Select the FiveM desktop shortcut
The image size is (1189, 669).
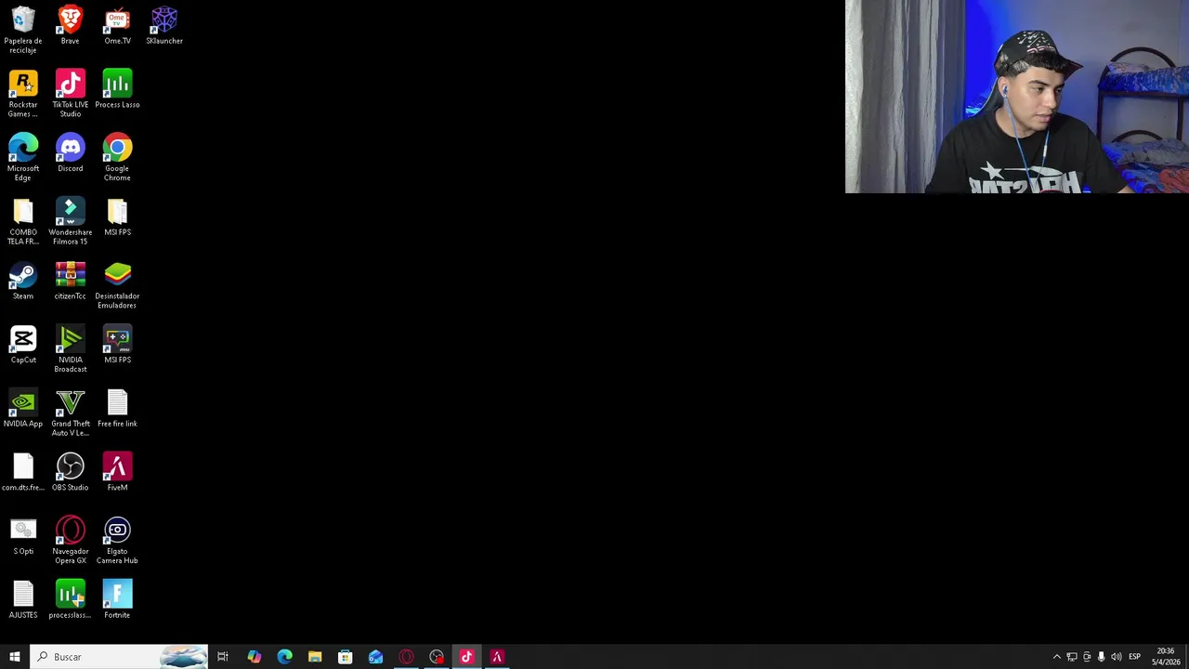(117, 472)
